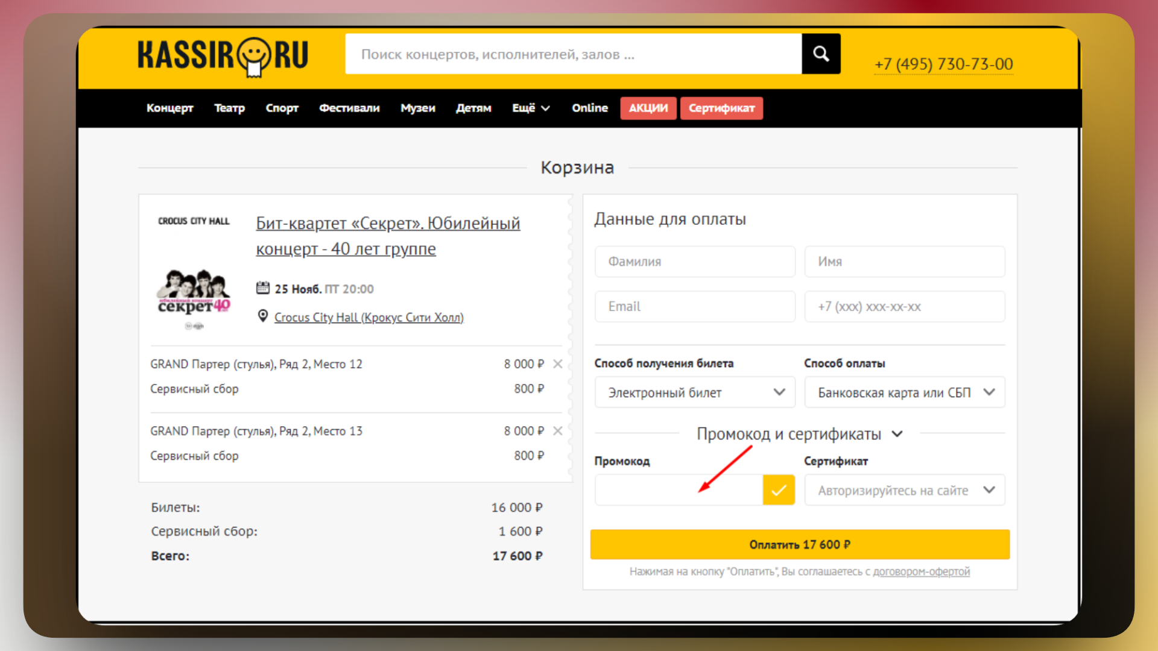Click the concert poster thumbnail
This screenshot has height=651, width=1158.
[x=194, y=297]
